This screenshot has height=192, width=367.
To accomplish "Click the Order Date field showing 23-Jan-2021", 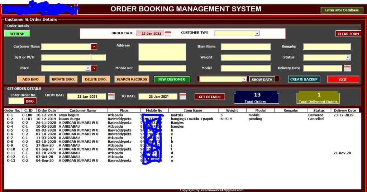I will 151,33.
